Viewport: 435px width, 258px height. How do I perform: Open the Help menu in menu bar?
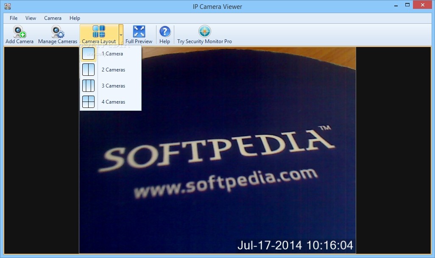tap(75, 18)
